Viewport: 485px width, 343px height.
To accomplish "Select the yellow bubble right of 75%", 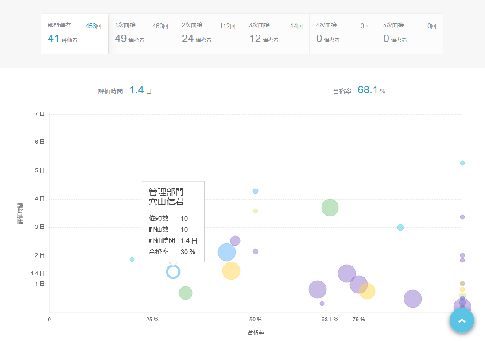I will point(367,291).
